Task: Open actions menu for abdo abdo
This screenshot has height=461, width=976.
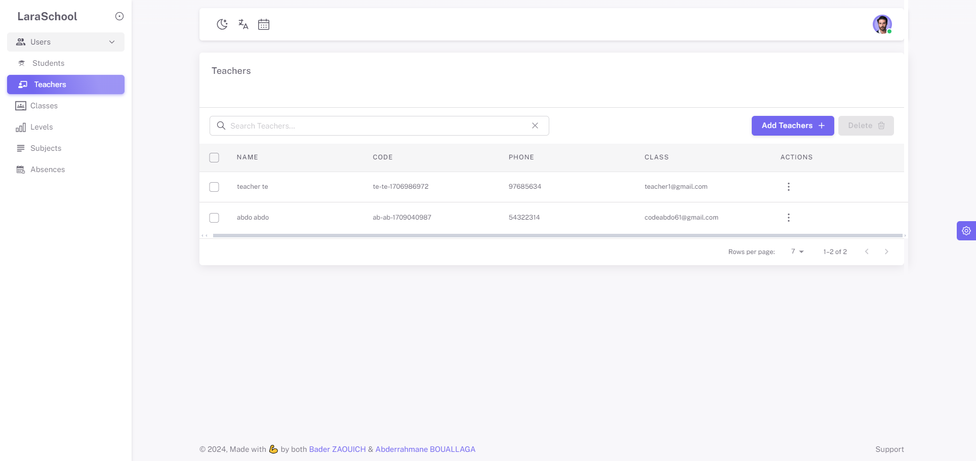Action: [x=789, y=218]
